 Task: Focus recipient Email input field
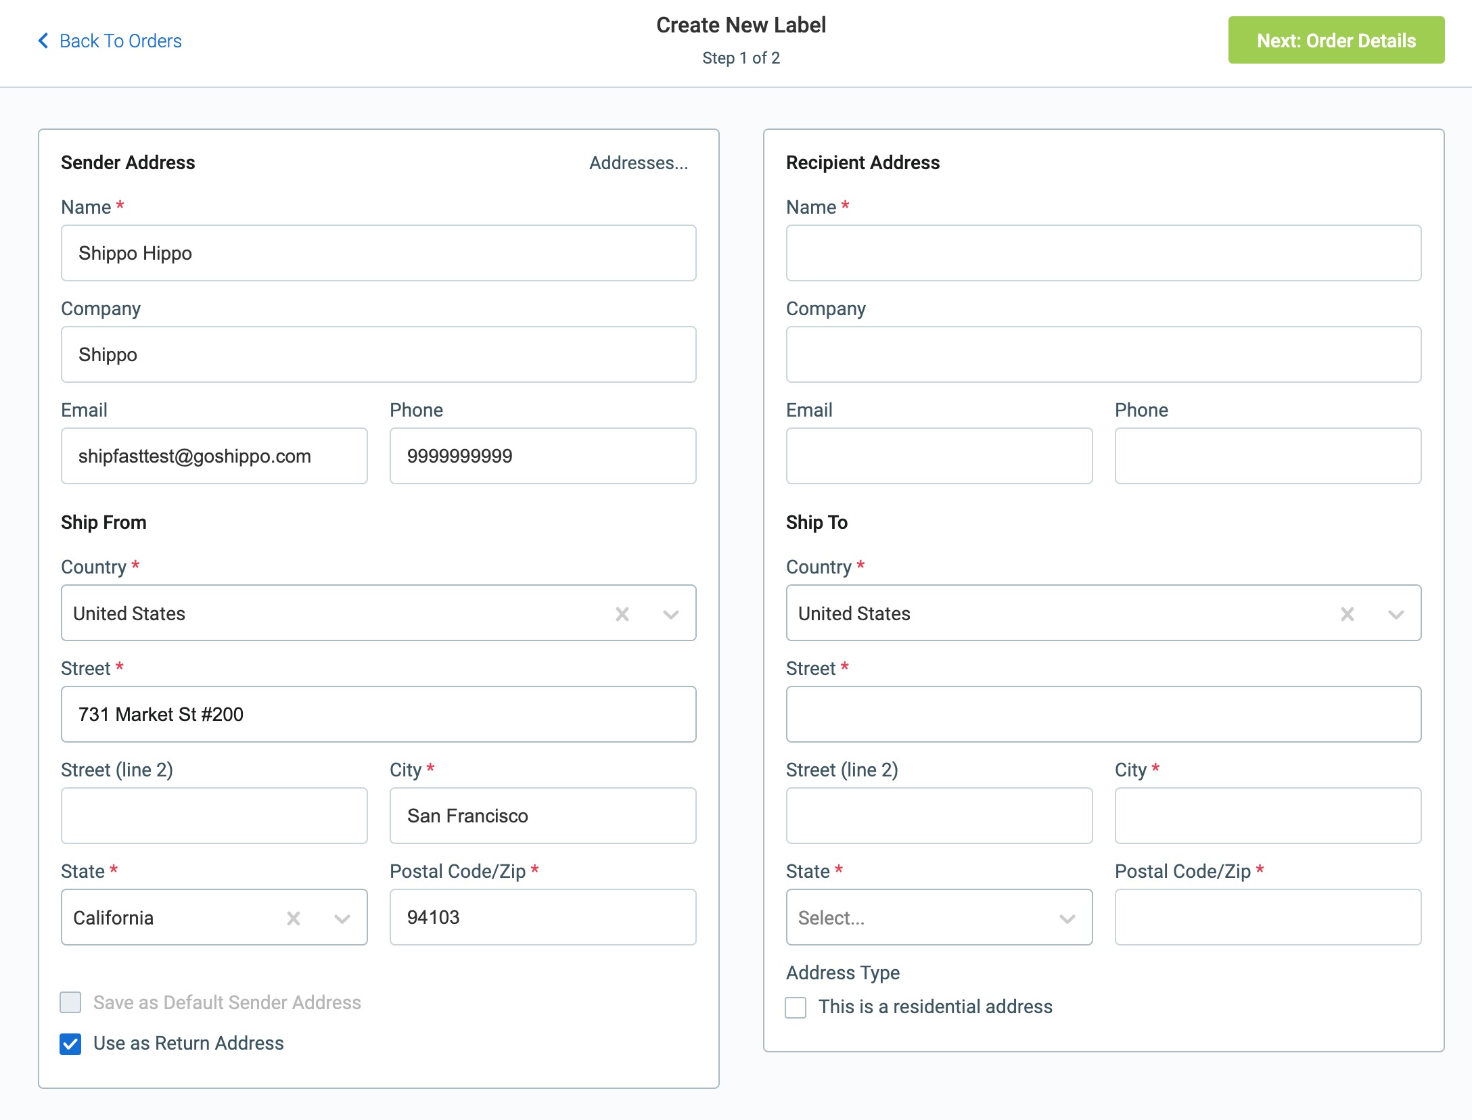click(x=939, y=456)
